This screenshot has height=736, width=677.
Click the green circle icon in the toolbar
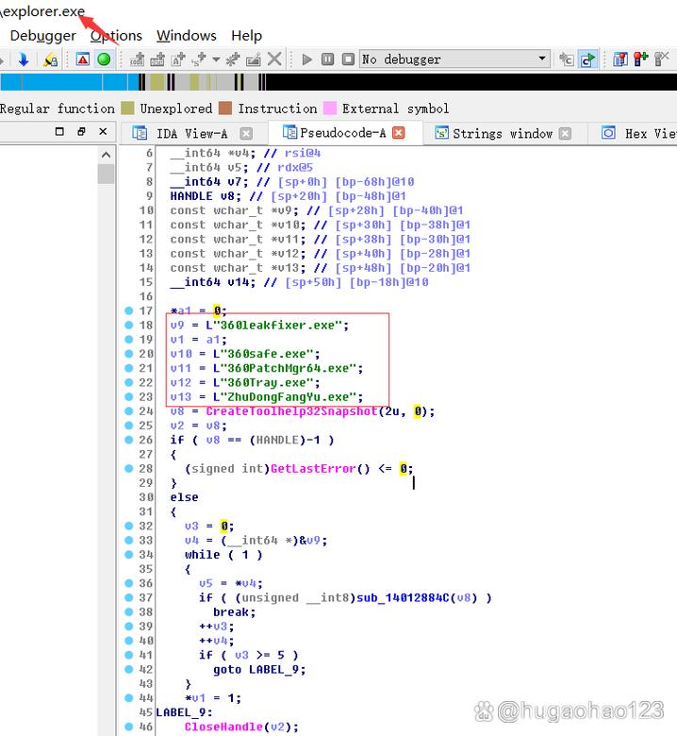click(104, 59)
